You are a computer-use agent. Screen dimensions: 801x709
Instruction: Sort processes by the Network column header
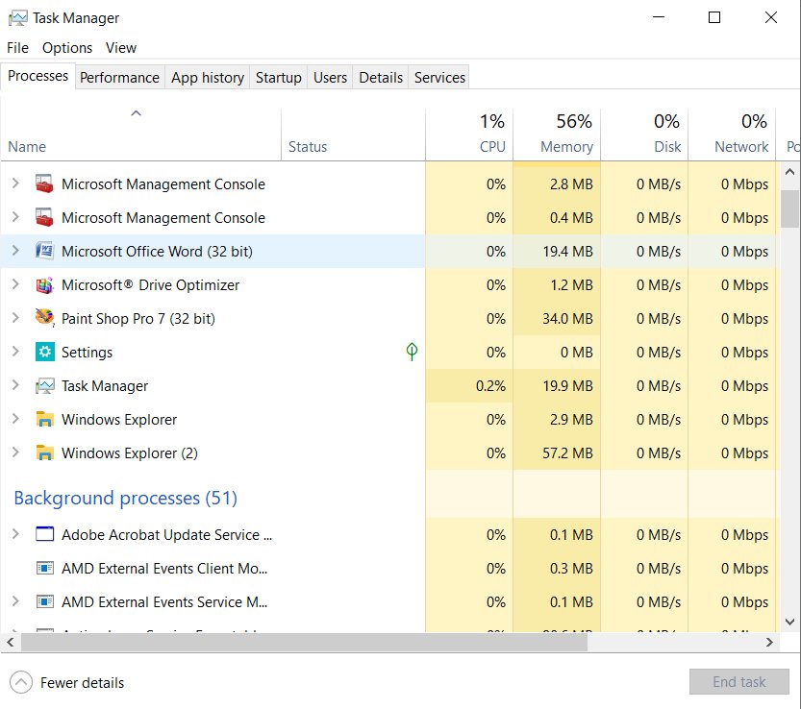732,134
